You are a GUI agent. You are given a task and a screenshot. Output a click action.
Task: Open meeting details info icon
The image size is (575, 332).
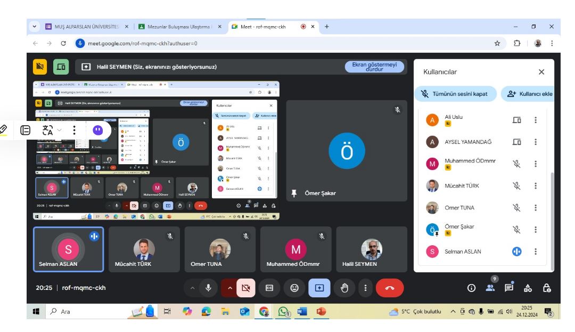pos(471,288)
